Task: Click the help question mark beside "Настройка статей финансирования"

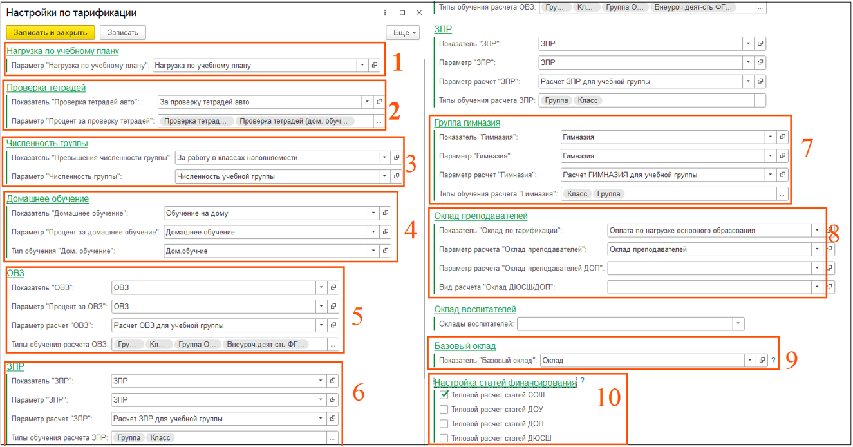Action: (x=583, y=381)
